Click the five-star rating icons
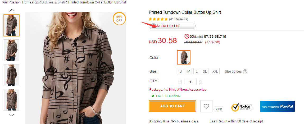The image size is (304, 124). click(x=158, y=19)
